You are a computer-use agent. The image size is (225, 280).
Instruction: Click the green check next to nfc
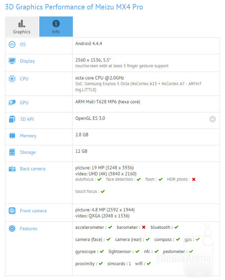tap(156, 251)
